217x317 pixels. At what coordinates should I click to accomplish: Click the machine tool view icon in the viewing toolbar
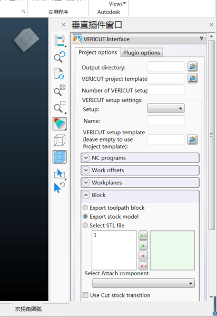[60, 41]
